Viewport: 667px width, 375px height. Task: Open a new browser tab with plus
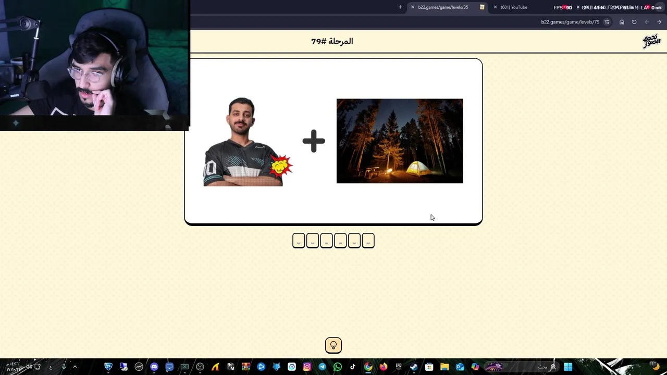pos(400,7)
